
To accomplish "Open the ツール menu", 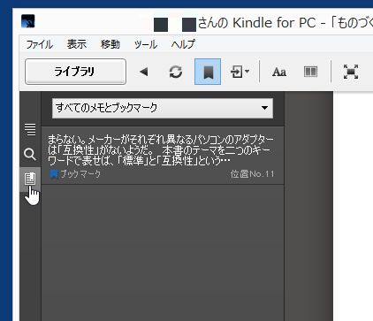I will 146,44.
